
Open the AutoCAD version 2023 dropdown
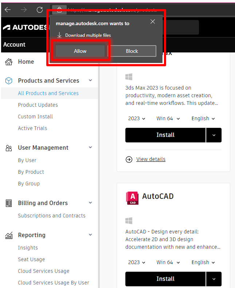click(x=137, y=262)
